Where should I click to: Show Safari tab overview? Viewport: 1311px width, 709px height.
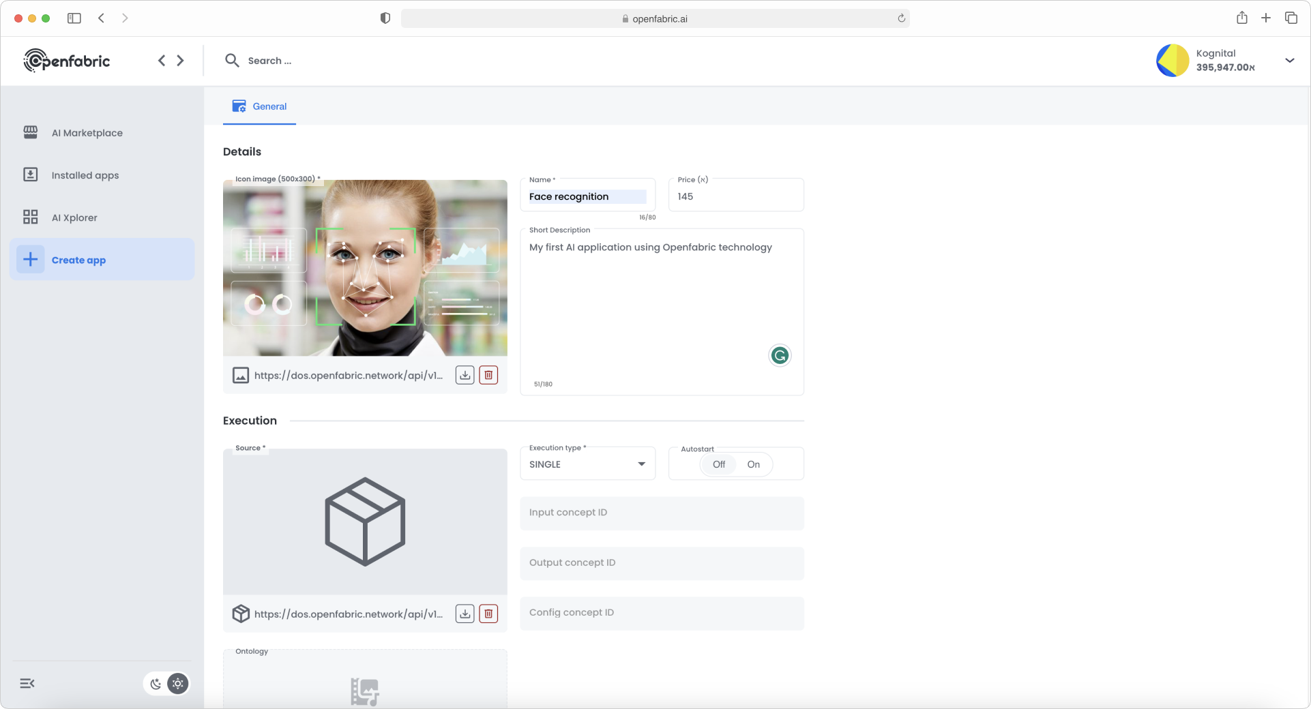[1291, 18]
